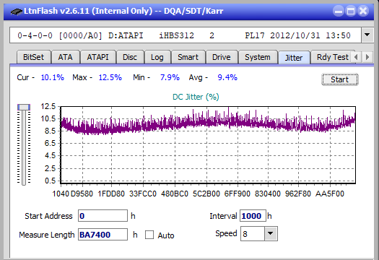Toggle the Auto measure length checkbox
Screen dimensions: 379x260
point(149,235)
